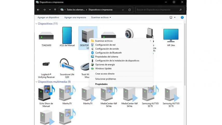Choose Propiedades in context menu

(x=121, y=84)
